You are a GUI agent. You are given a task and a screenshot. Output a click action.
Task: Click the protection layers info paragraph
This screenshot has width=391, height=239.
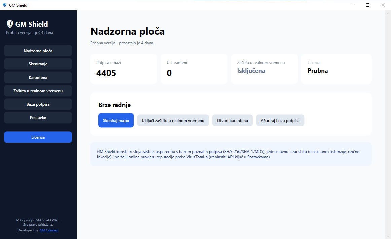228,154
